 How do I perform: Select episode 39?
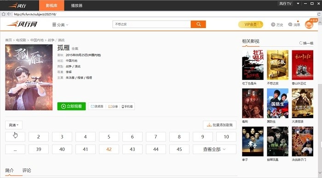coord(39,149)
